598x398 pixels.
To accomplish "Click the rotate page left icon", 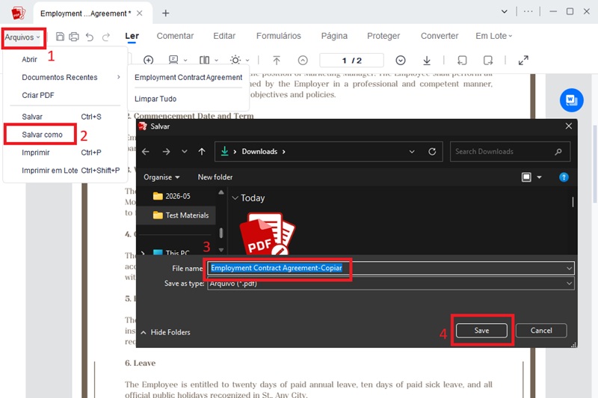I will [462, 61].
